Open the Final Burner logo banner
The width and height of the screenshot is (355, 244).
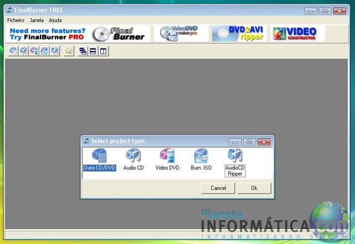[120, 34]
